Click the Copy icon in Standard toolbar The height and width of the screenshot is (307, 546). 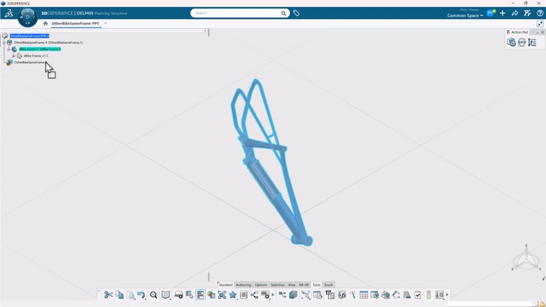[119, 295]
